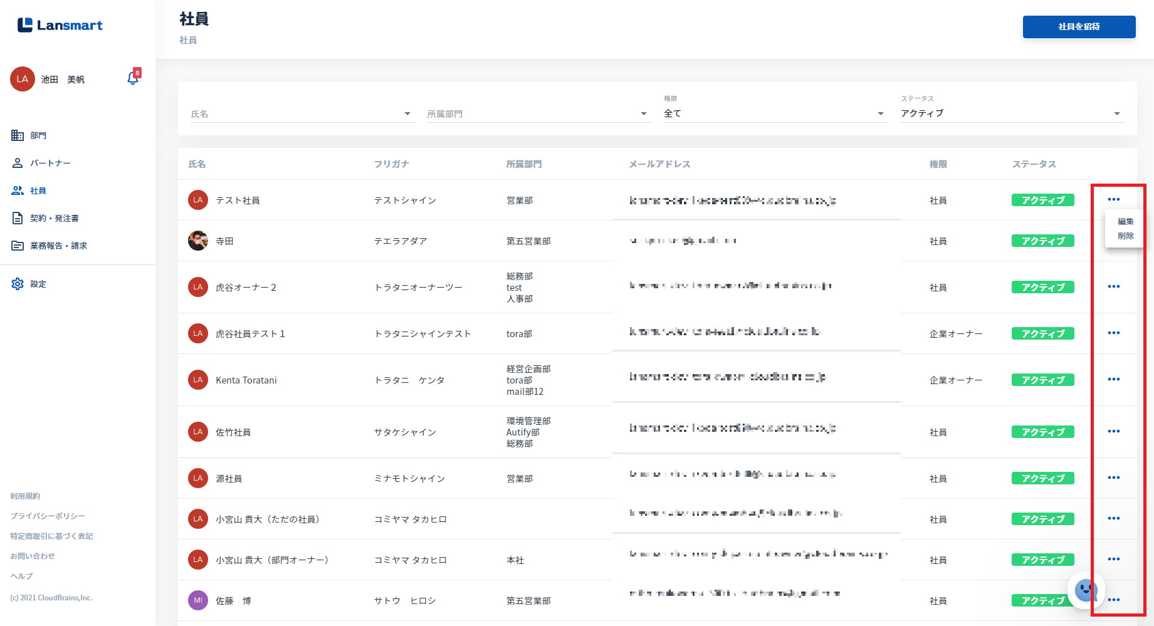Click the 池田 美帆 user avatar
Image resolution: width=1154 pixels, height=626 pixels.
pyautogui.click(x=23, y=79)
